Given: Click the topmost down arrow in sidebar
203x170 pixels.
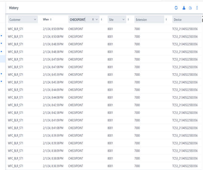Looking at the screenshot, I should tap(1, 36).
